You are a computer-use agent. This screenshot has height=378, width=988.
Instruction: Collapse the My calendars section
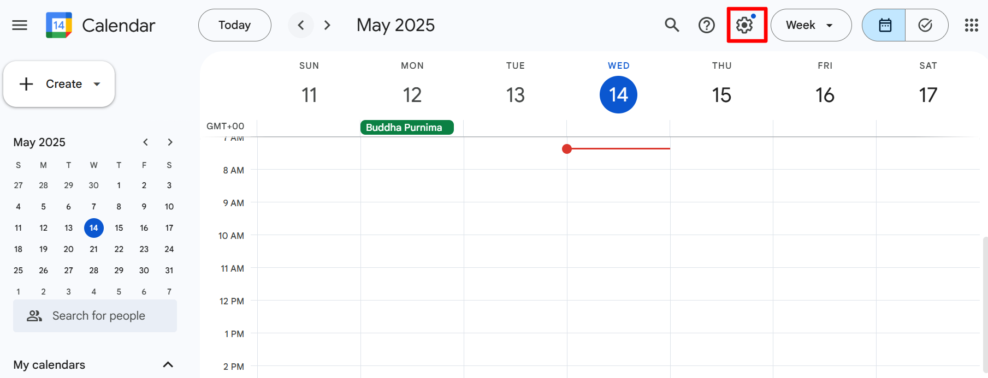[168, 364]
